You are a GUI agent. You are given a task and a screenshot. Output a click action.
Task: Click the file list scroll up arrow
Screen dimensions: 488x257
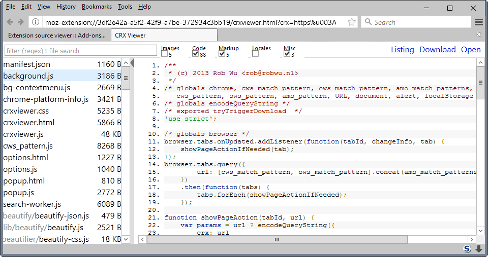[126, 63]
